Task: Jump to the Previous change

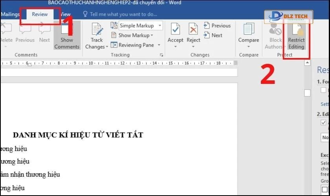Action: point(217,25)
